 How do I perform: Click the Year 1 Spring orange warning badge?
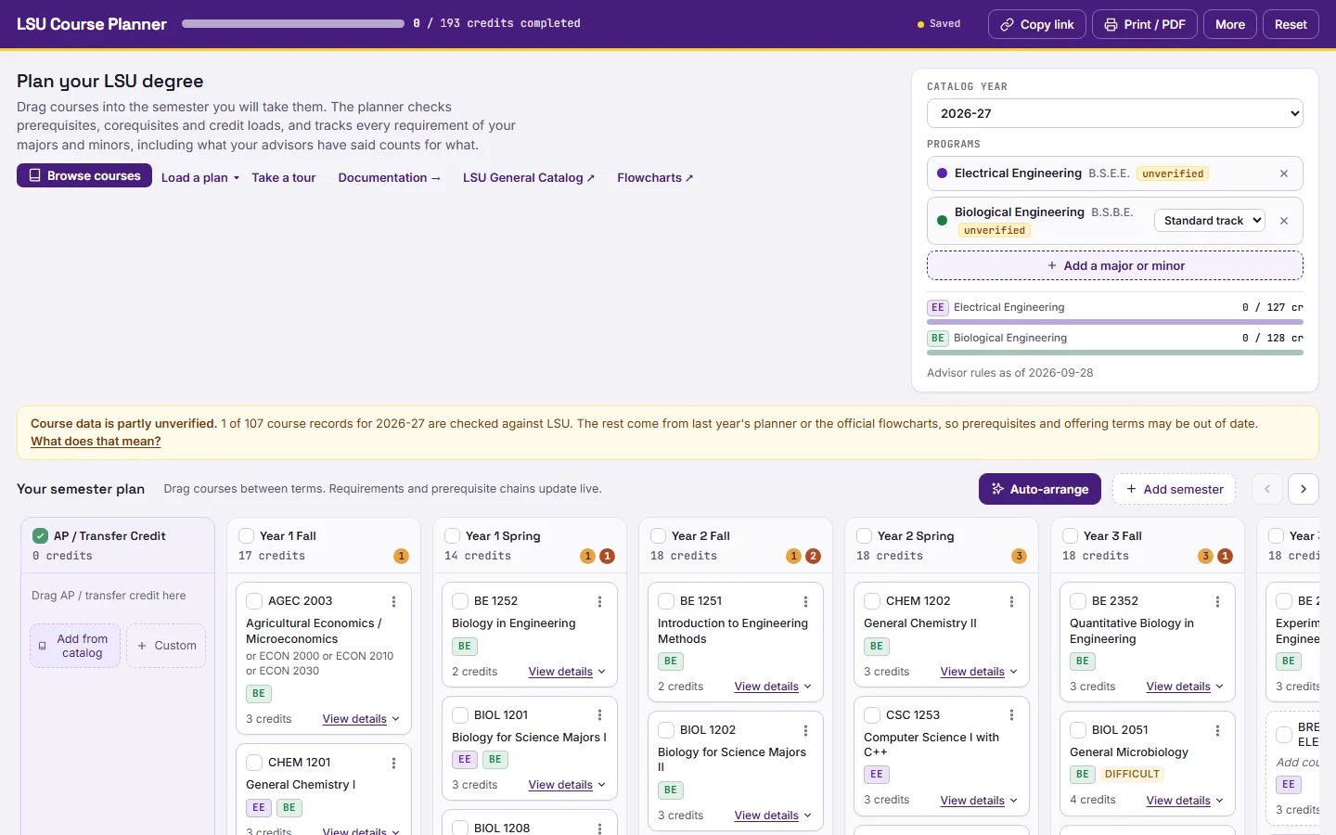pos(587,556)
